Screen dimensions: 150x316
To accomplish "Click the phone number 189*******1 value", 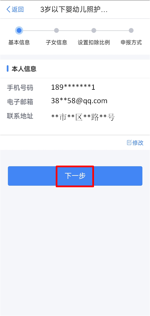I will pos(73,87).
